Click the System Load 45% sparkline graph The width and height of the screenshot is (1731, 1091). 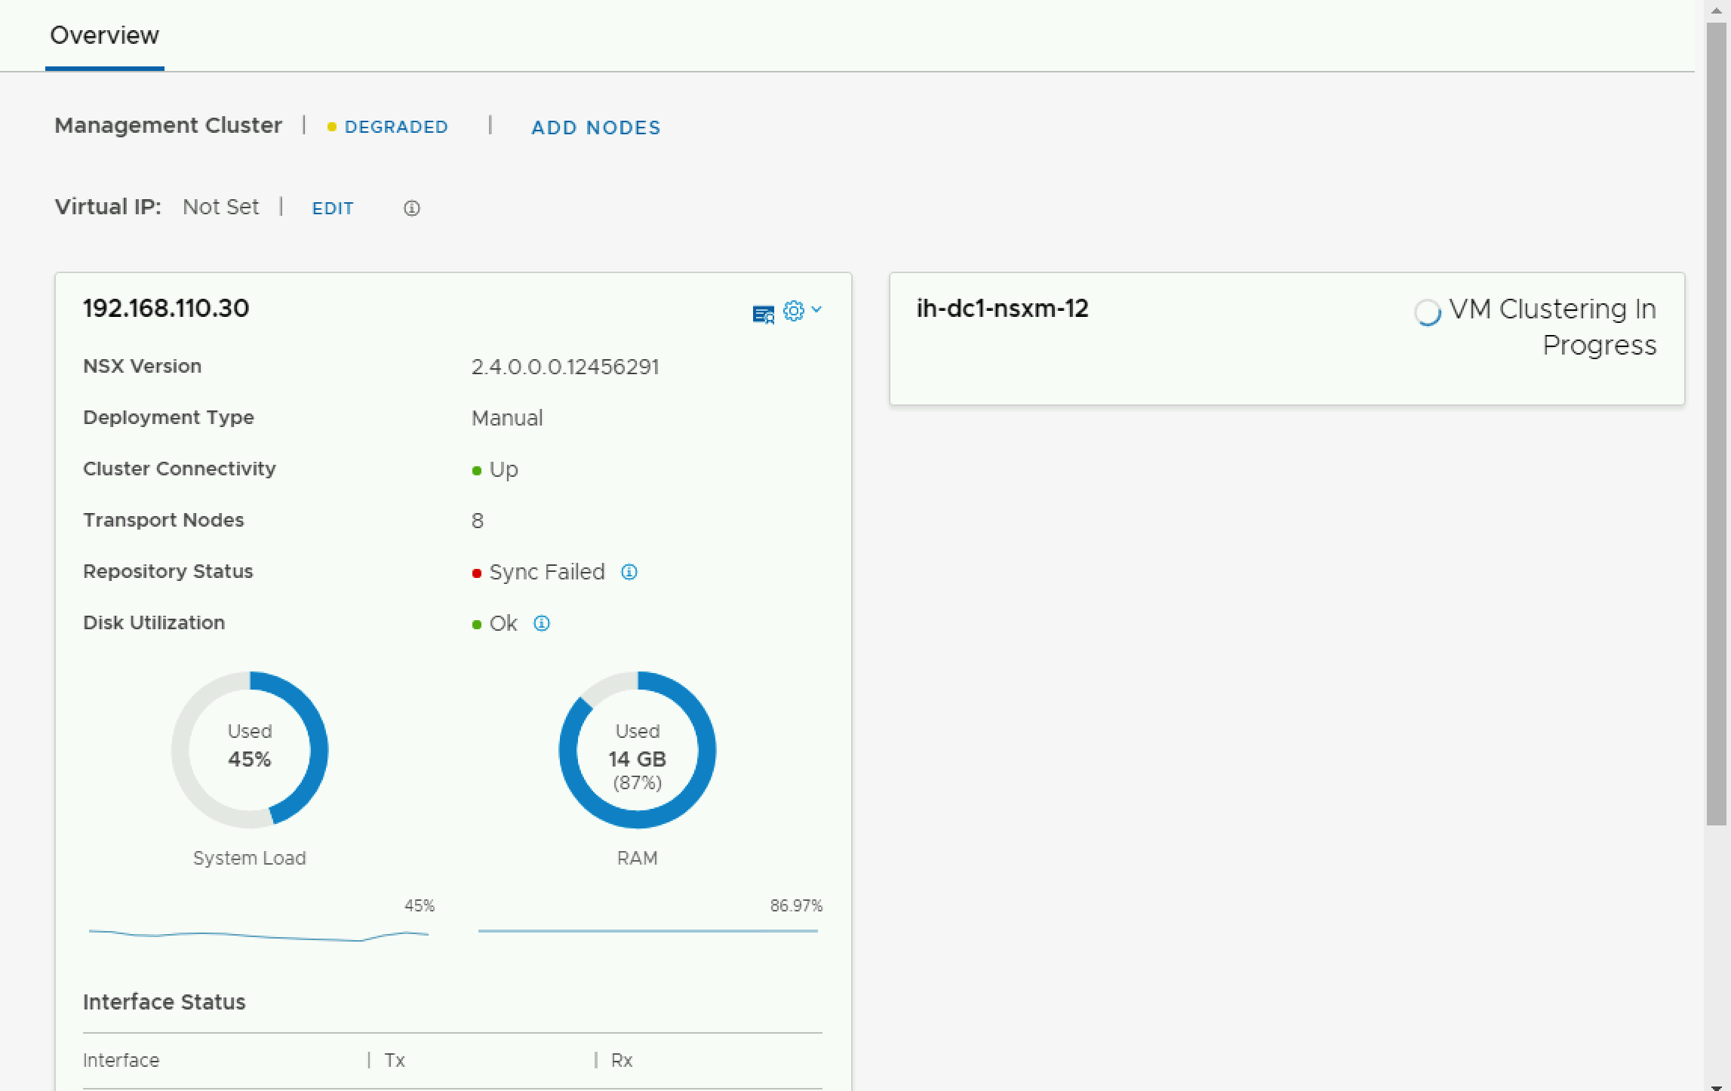point(258,936)
